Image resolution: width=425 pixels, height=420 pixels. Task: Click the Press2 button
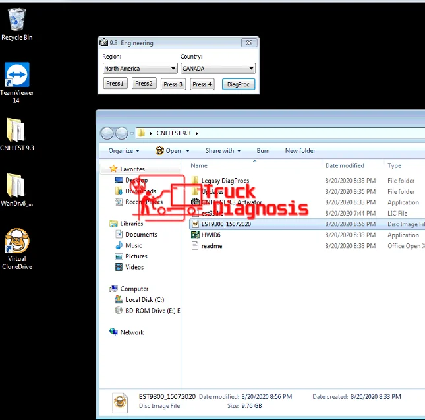click(x=144, y=84)
